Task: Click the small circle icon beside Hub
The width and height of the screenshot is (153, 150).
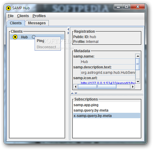Action: (x=33, y=37)
